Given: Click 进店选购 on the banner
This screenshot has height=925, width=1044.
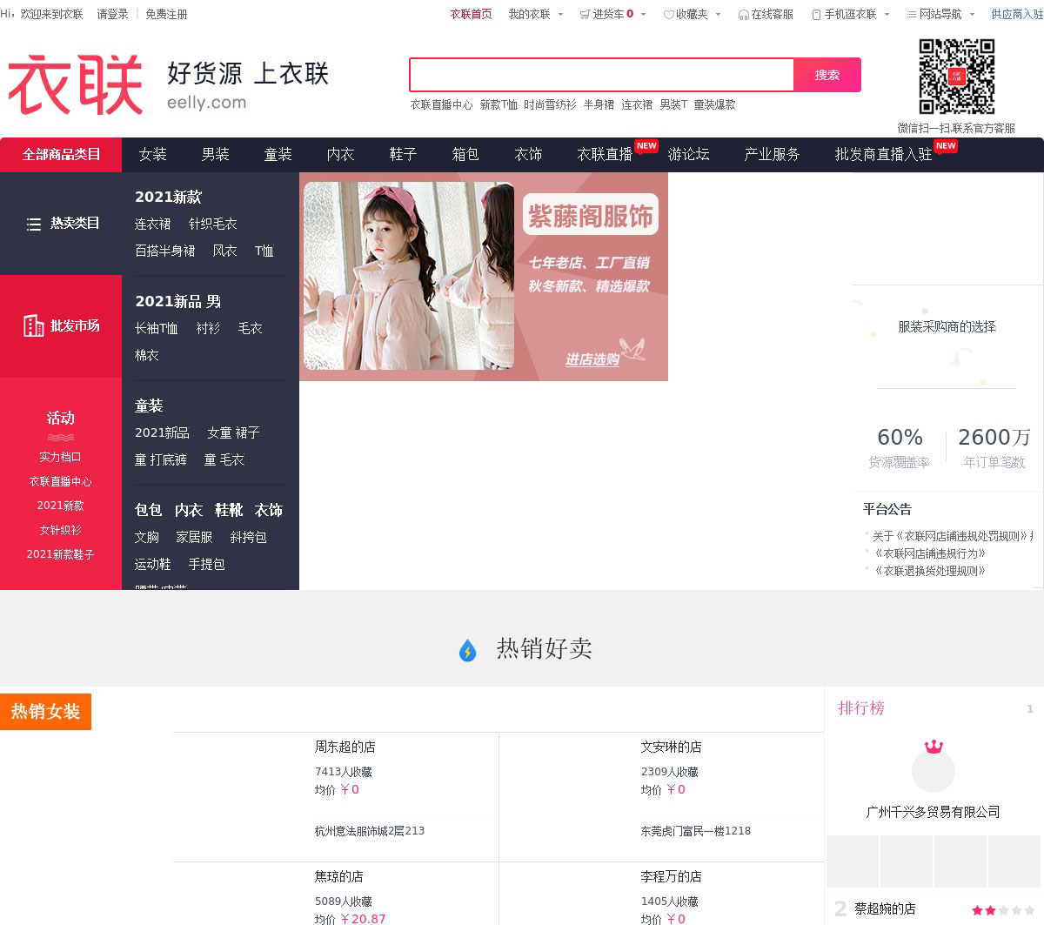Looking at the screenshot, I should click(x=592, y=359).
